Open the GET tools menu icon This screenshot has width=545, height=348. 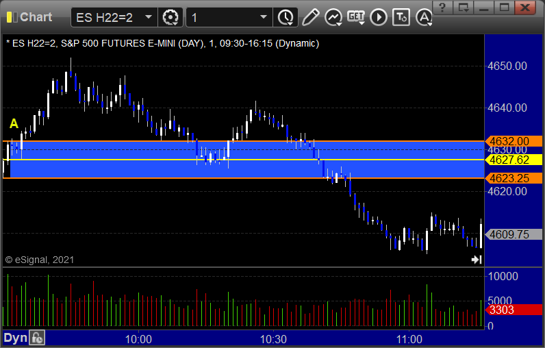point(356,17)
